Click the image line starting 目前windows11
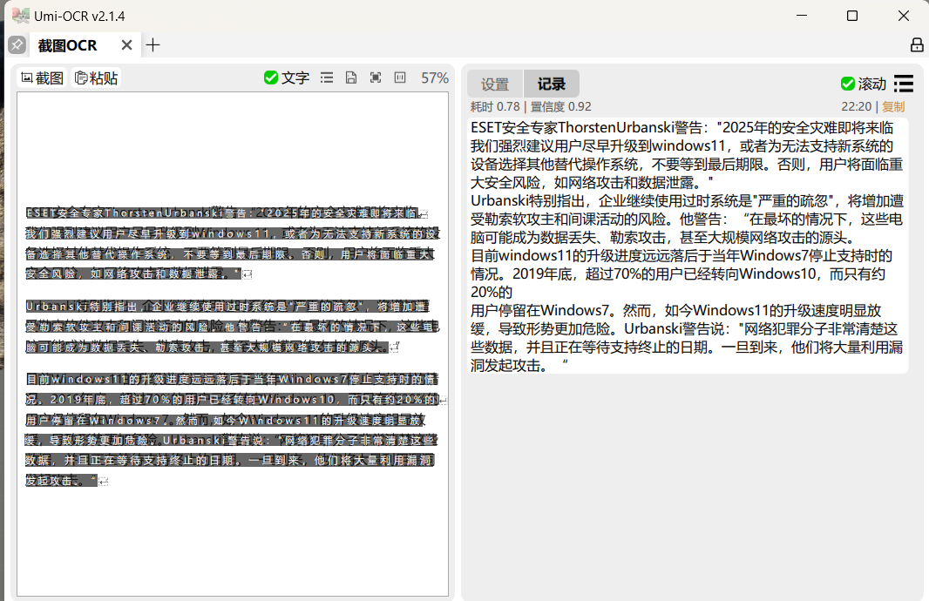929x601 pixels. click(231, 379)
